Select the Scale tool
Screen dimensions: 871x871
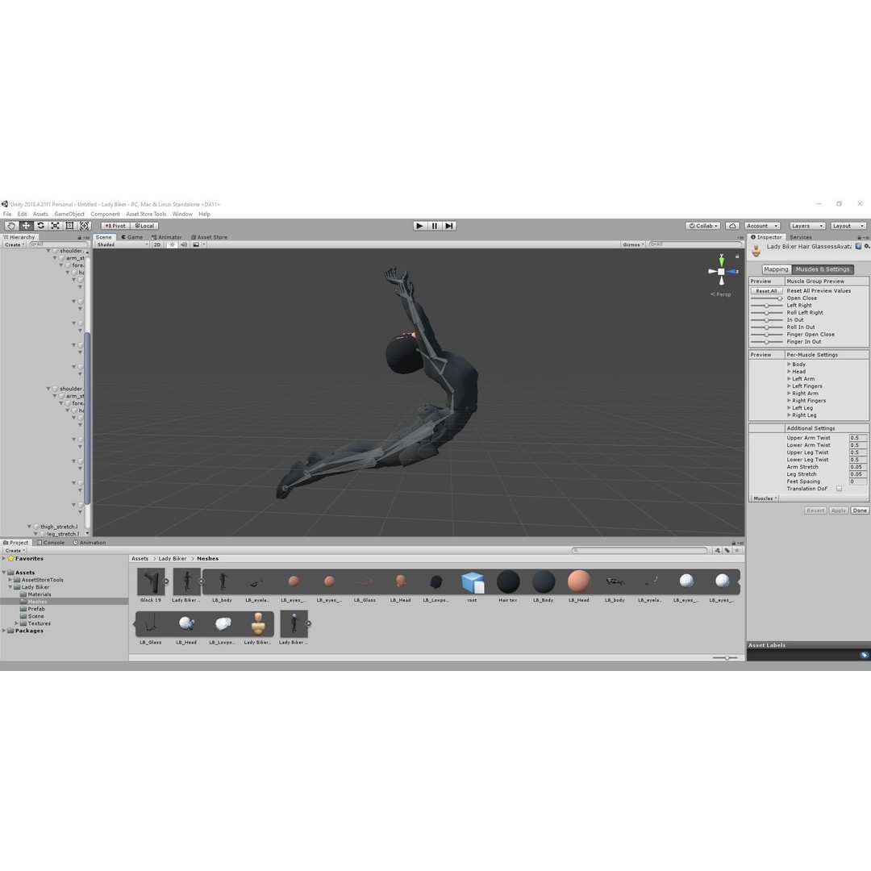point(55,226)
